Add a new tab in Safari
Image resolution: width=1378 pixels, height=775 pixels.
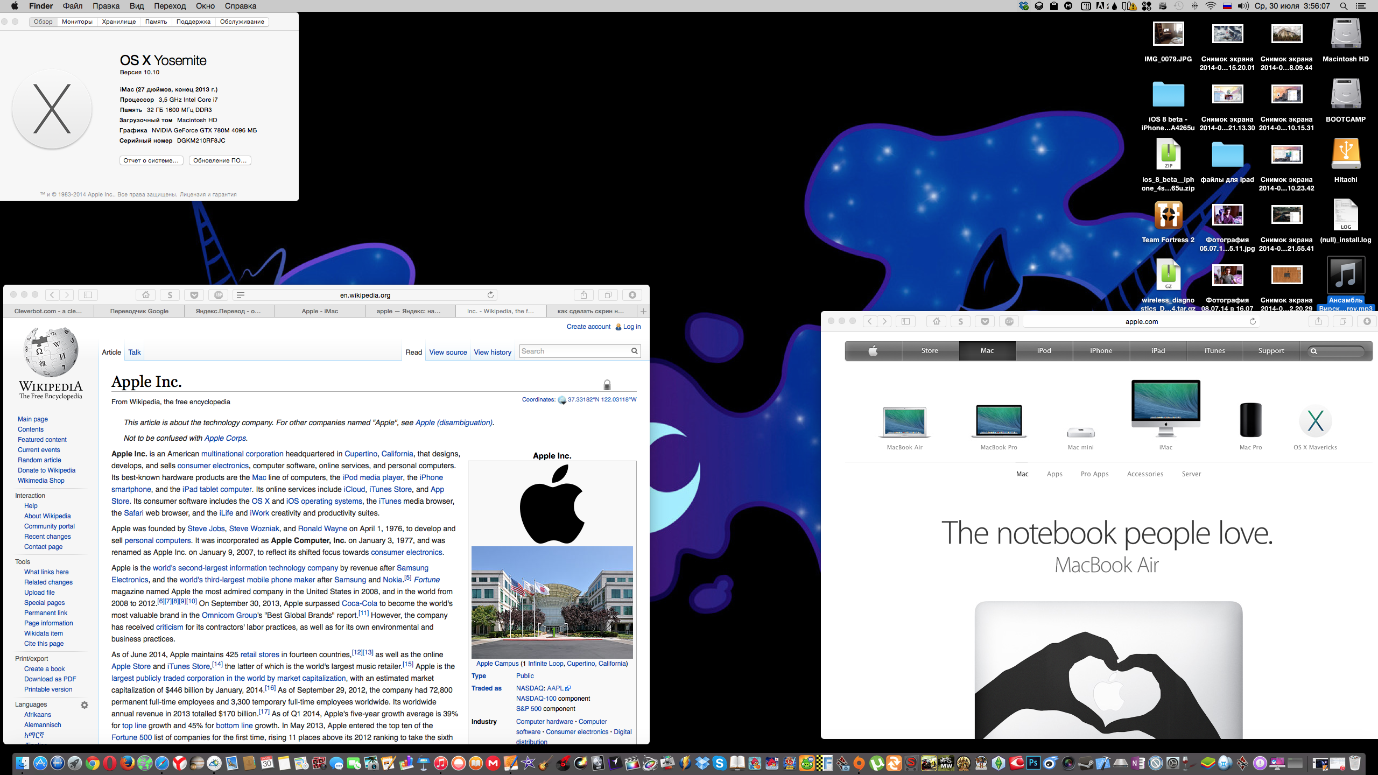(643, 311)
